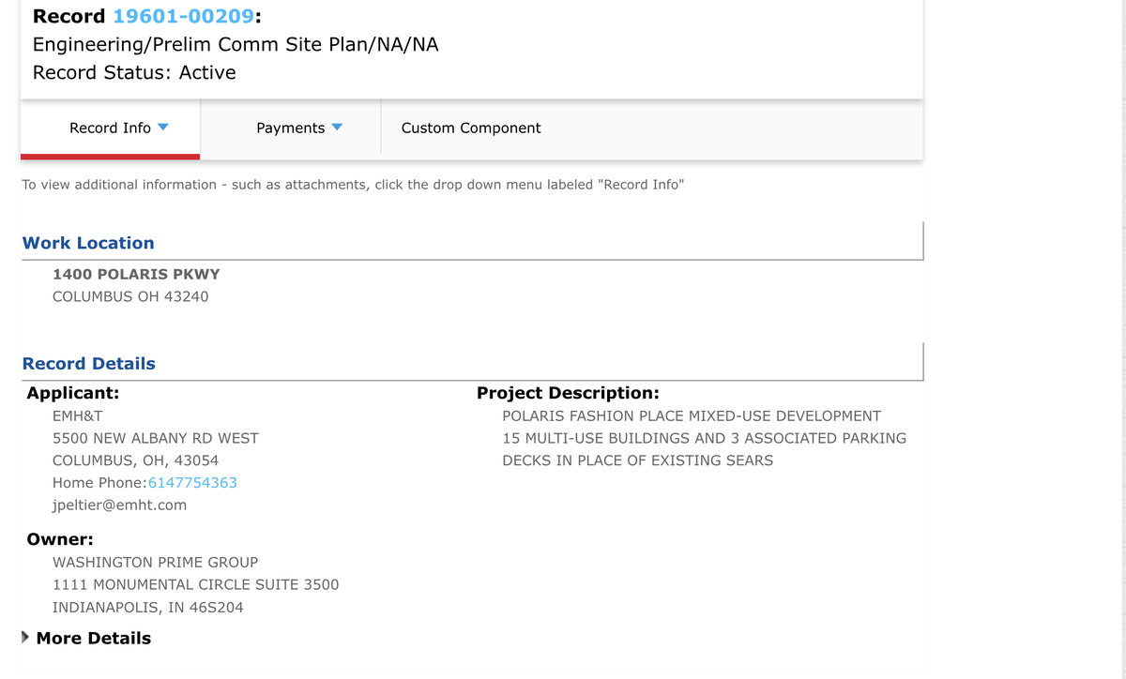
Task: Click the Project Description label
Action: 568,393
